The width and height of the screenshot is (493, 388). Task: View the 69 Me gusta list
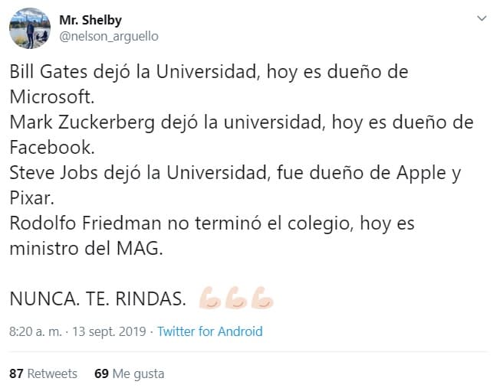point(129,373)
